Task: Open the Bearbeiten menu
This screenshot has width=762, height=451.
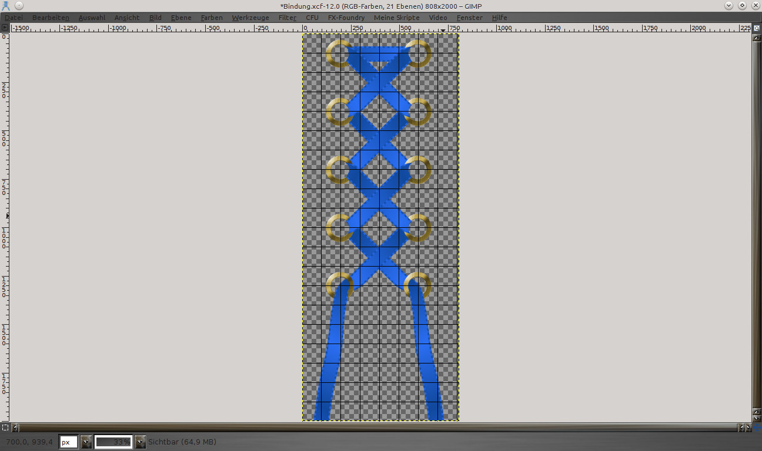Action: (x=51, y=18)
